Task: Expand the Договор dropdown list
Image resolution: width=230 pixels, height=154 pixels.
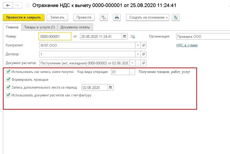Action: coord(138,54)
